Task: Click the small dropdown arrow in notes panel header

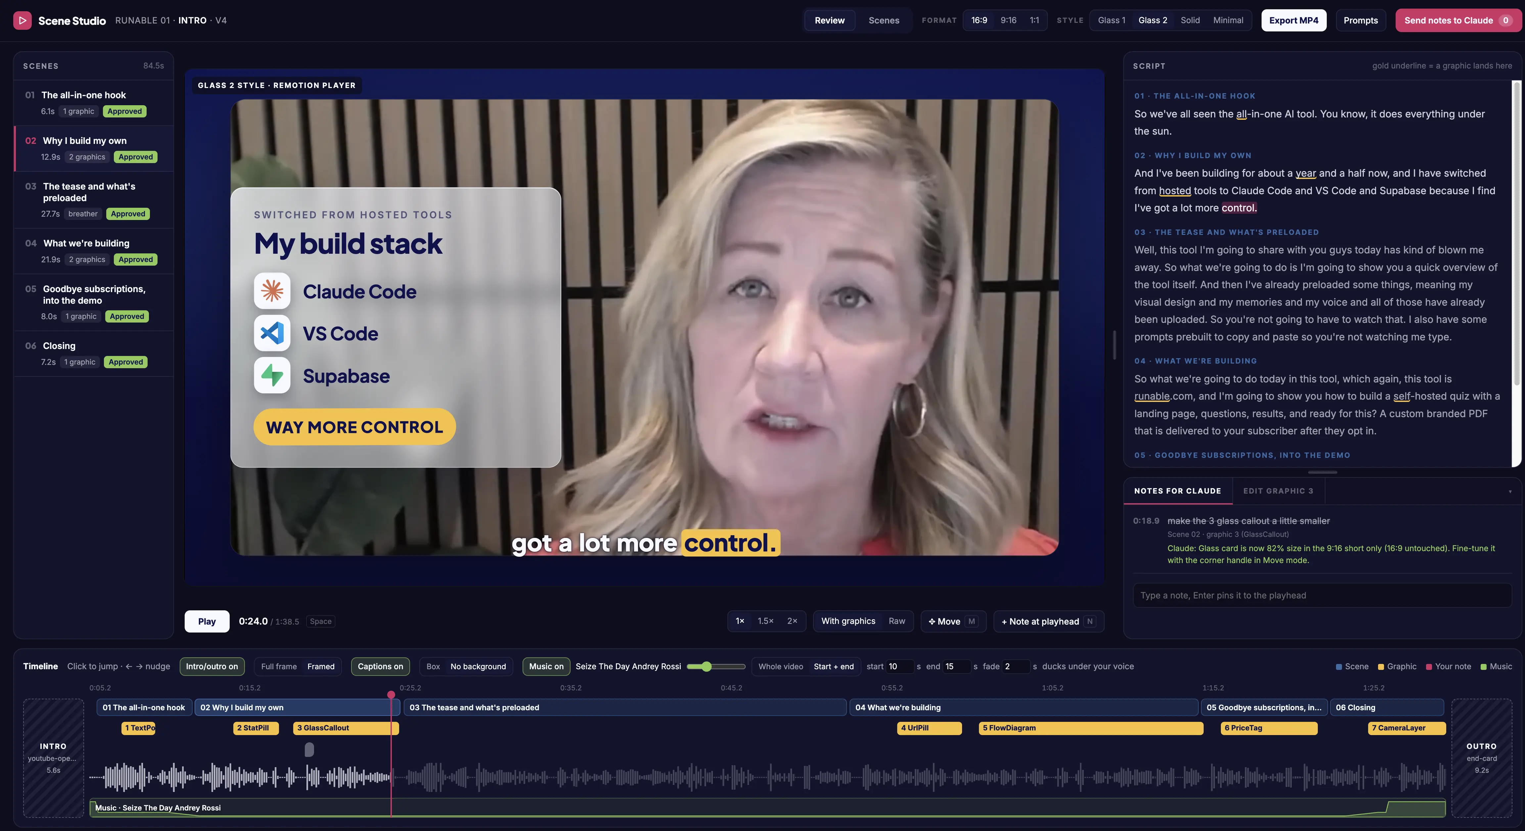Action: (x=1510, y=491)
